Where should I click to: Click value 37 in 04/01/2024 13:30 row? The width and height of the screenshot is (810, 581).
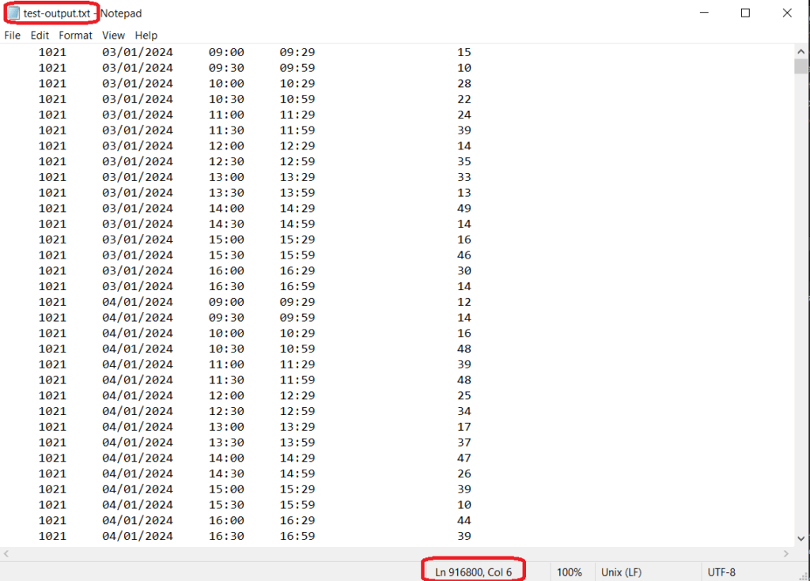pos(464,442)
